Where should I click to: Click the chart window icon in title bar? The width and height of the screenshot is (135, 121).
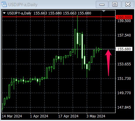pos(4,4)
